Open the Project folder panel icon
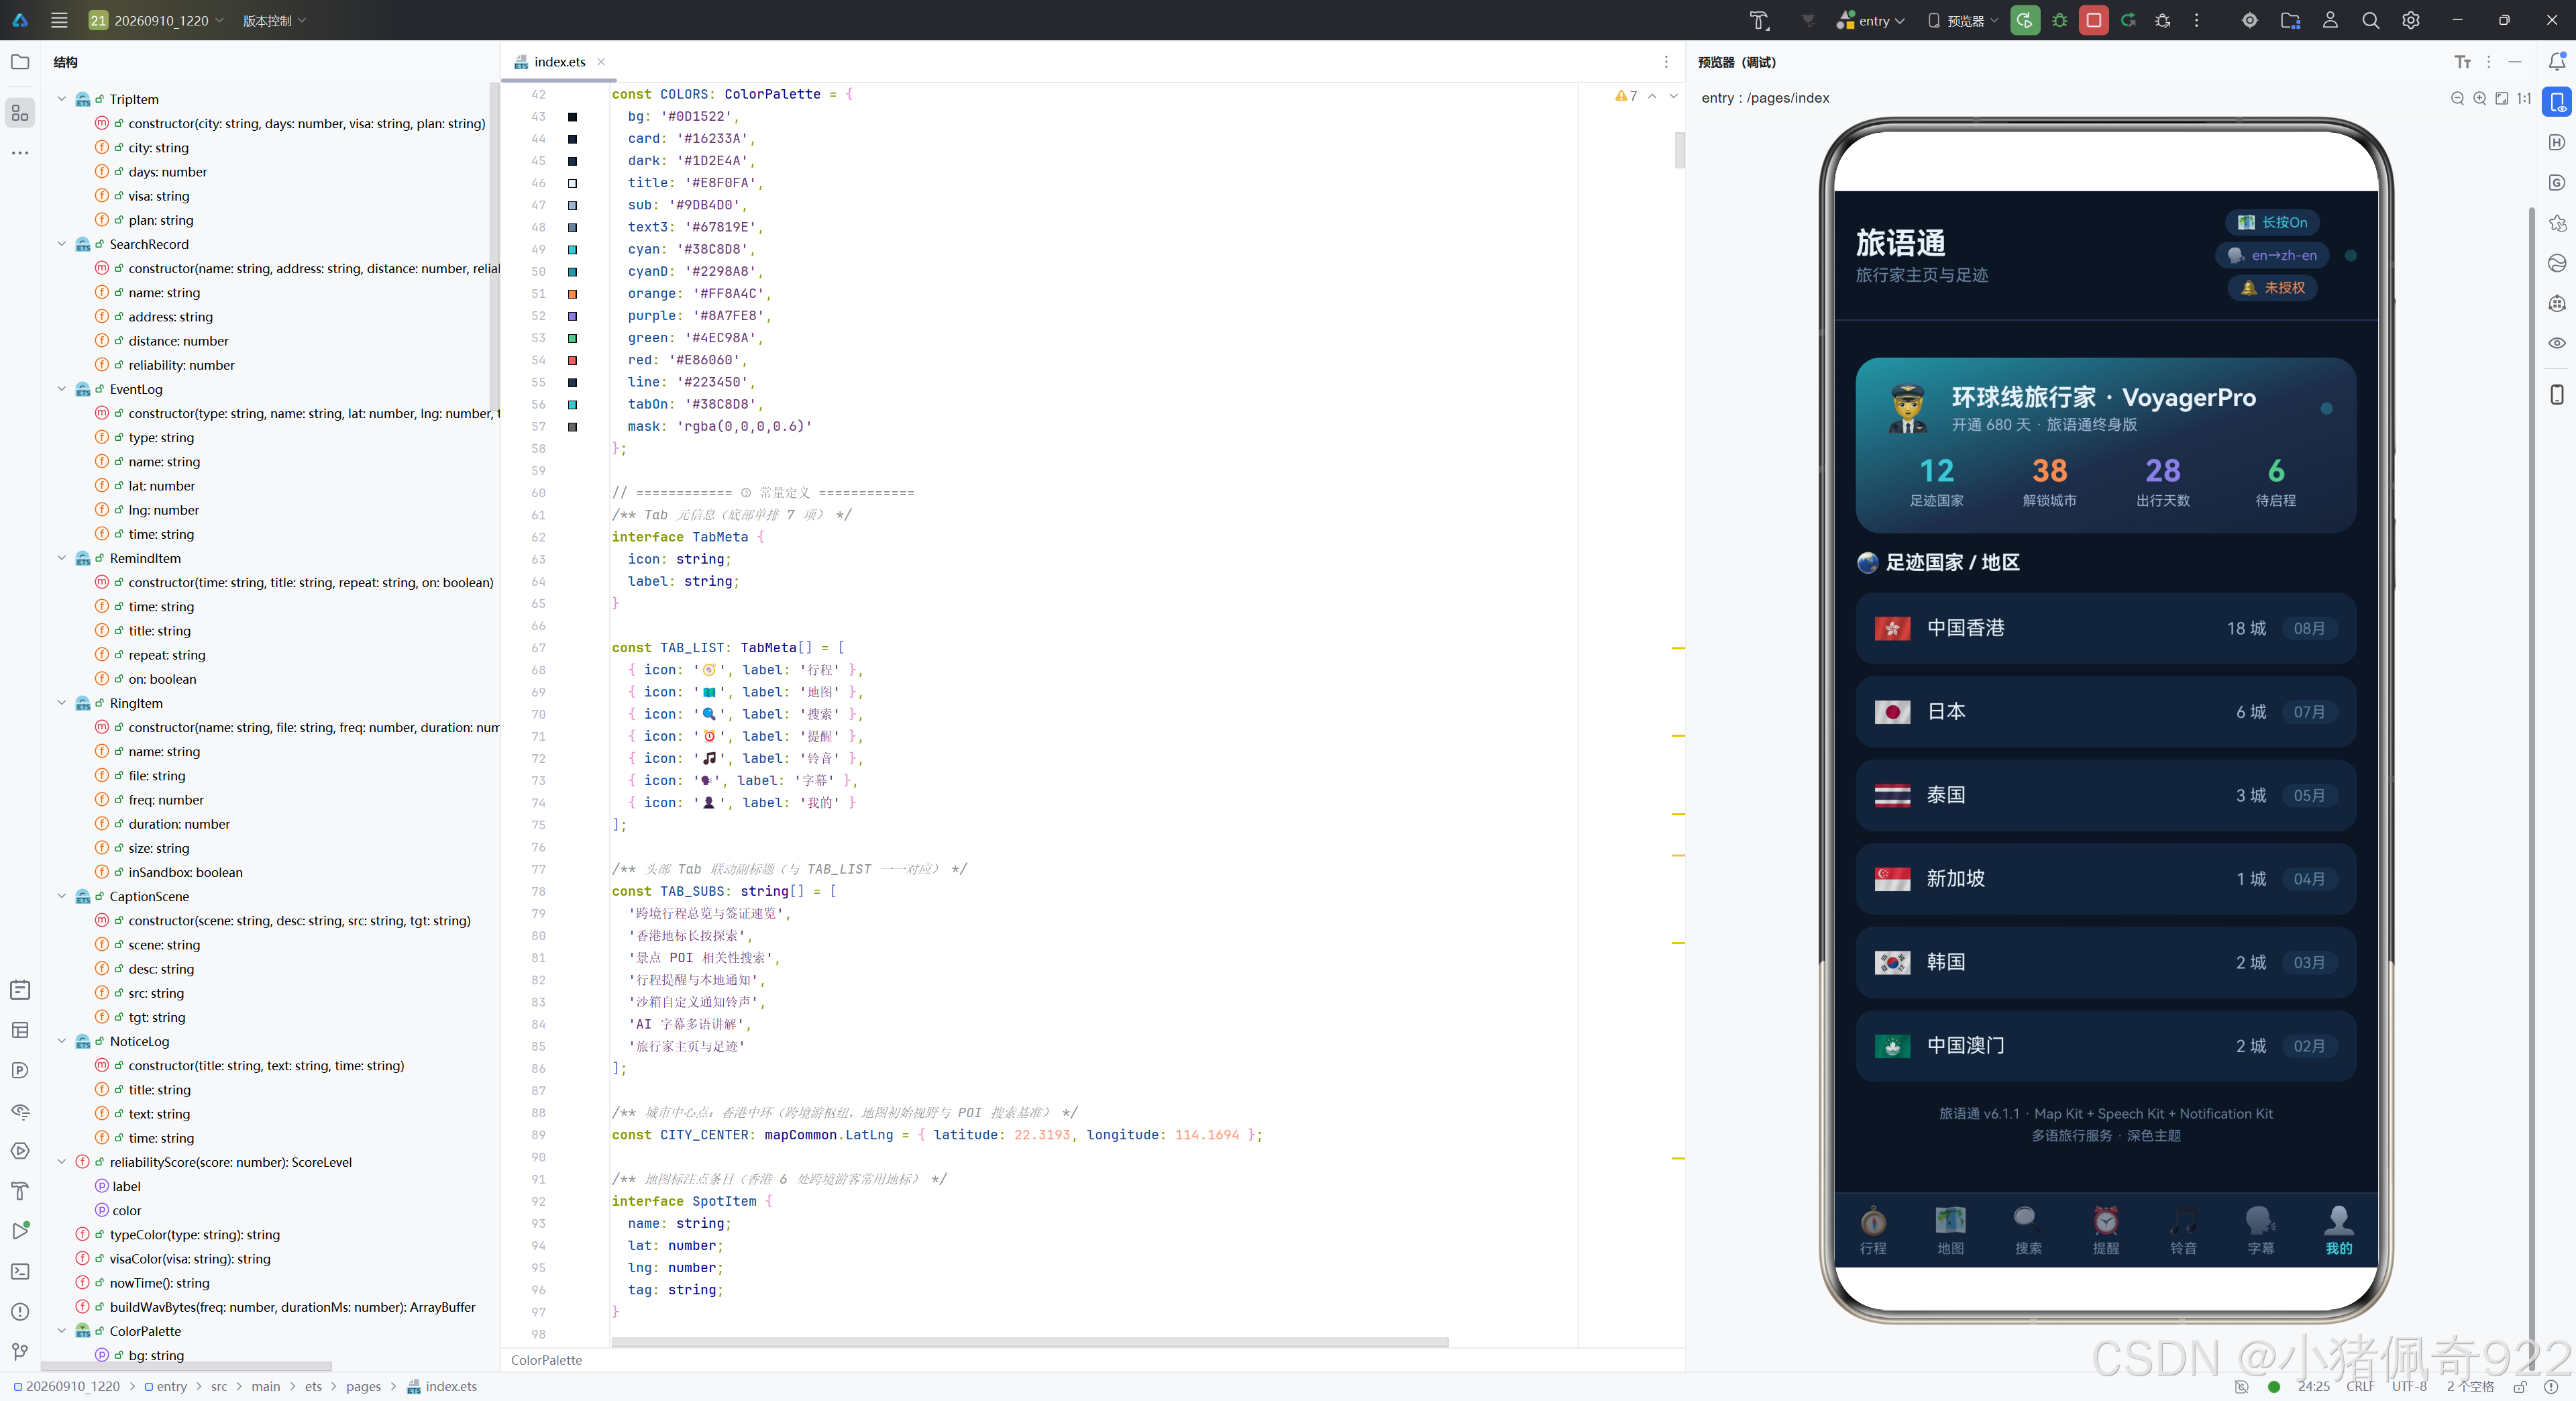Screen dimensions: 2576x1401 click(x=20, y=62)
